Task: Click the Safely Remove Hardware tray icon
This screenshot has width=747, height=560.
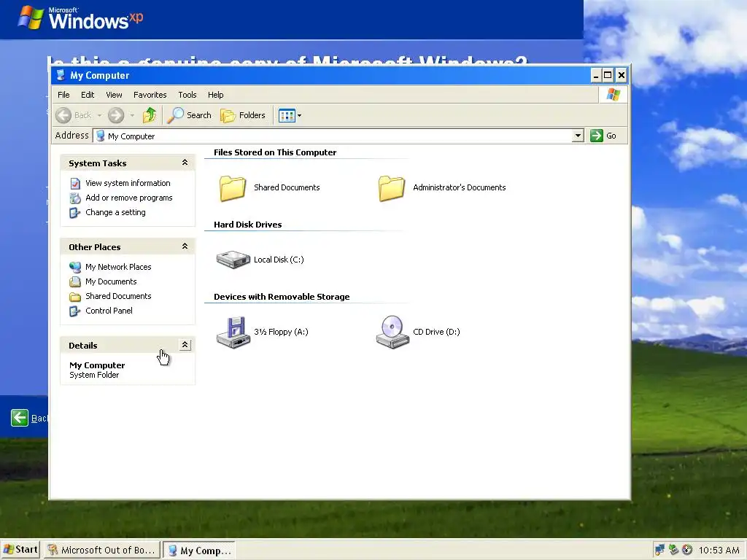Action: coord(673,550)
